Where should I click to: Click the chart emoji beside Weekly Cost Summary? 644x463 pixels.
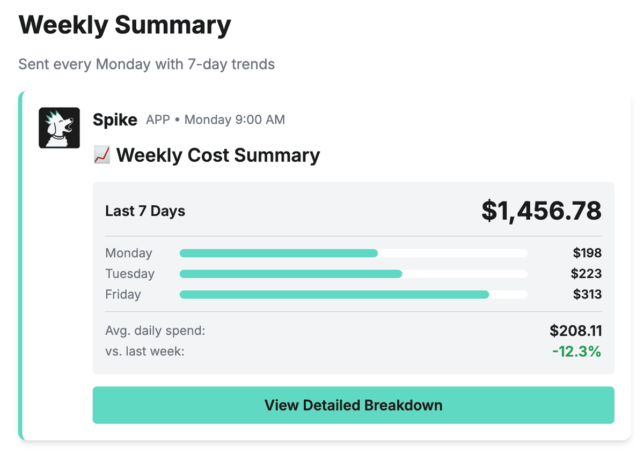click(x=102, y=155)
